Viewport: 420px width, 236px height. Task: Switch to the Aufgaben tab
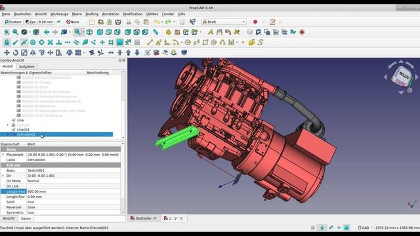[x=26, y=66]
